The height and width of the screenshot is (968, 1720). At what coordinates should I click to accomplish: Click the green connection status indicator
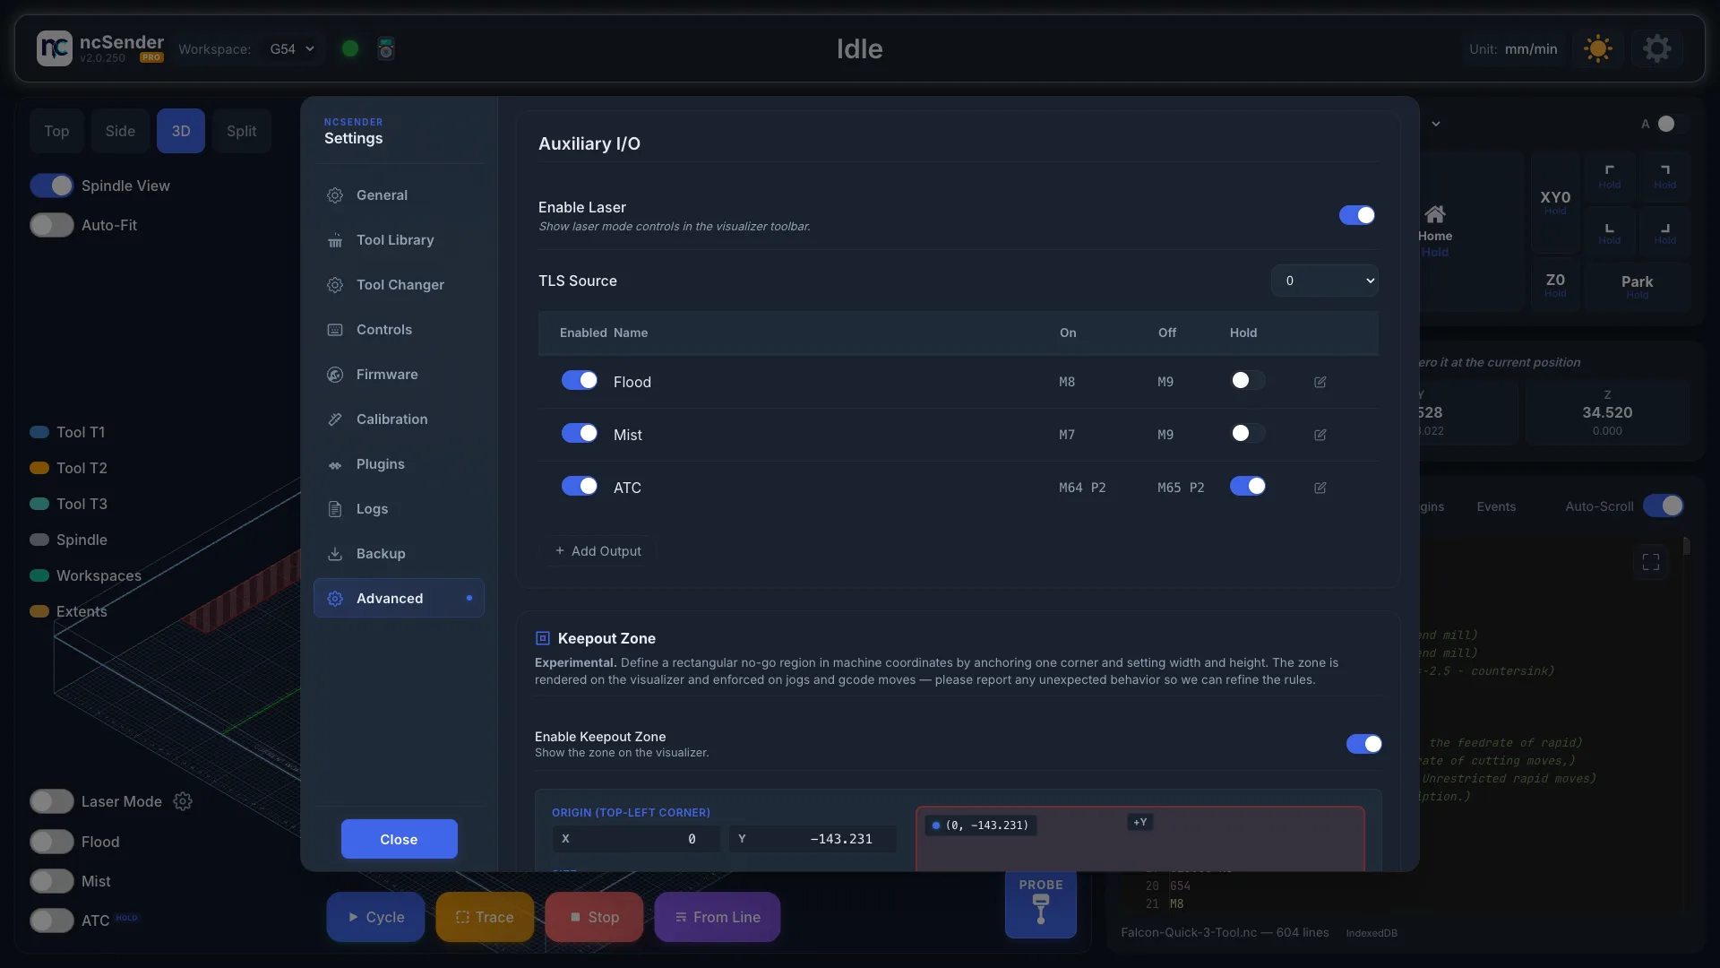pyautogui.click(x=350, y=48)
